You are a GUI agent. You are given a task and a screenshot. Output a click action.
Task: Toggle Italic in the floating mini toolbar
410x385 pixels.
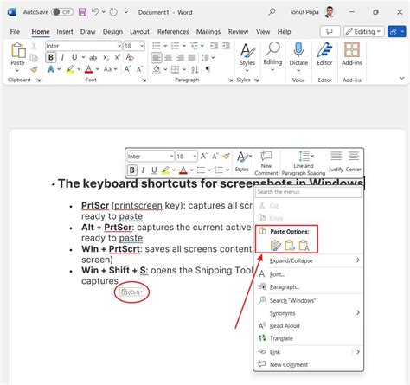click(143, 170)
